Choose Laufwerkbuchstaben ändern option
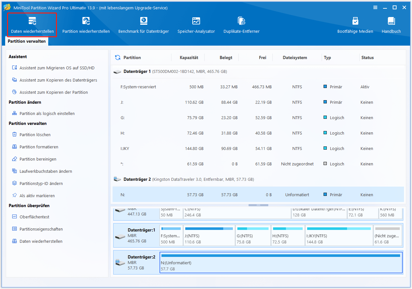The image size is (412, 289). [42, 171]
